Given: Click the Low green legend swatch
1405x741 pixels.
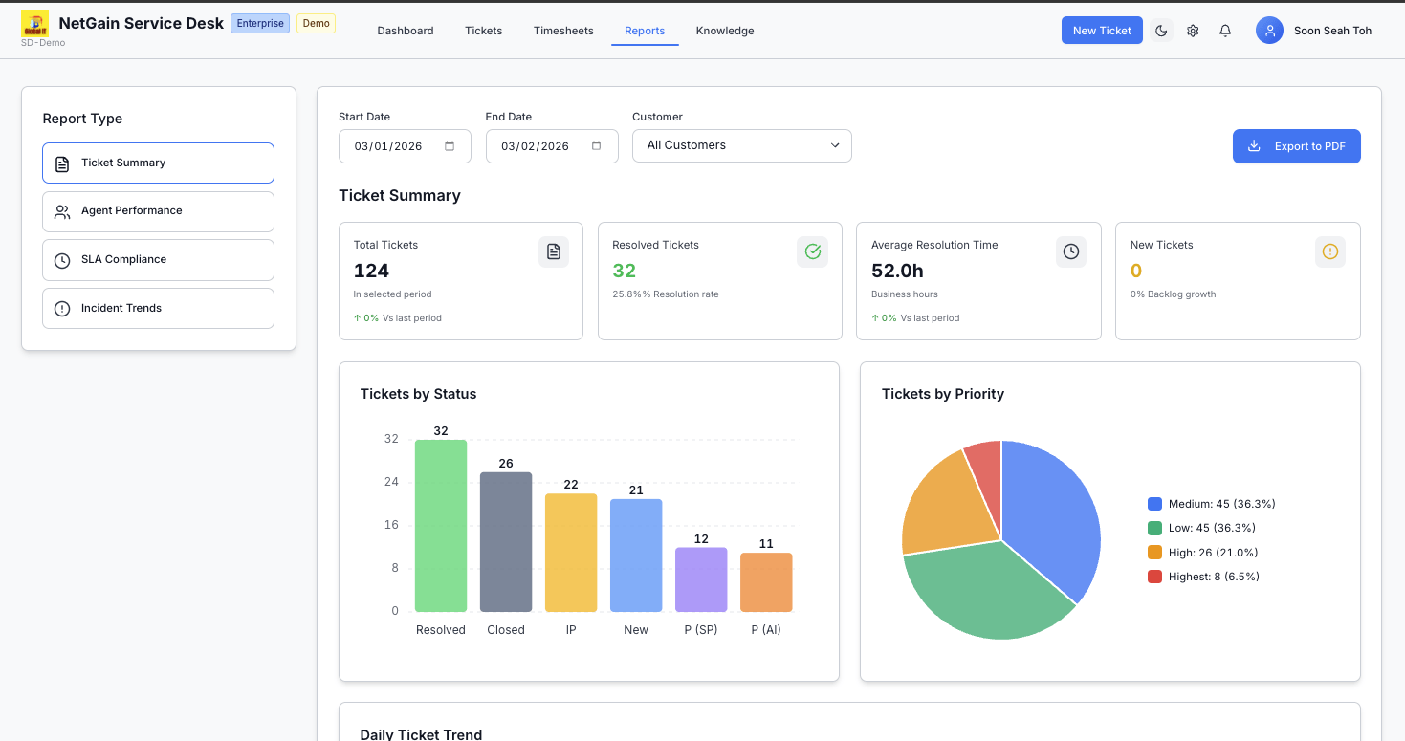Looking at the screenshot, I should pos(1154,528).
